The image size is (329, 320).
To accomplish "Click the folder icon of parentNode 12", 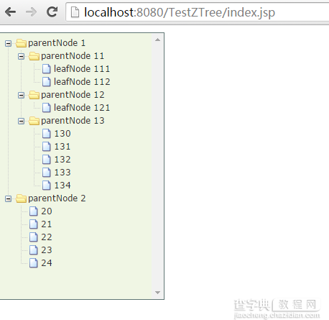I will click(x=34, y=95).
